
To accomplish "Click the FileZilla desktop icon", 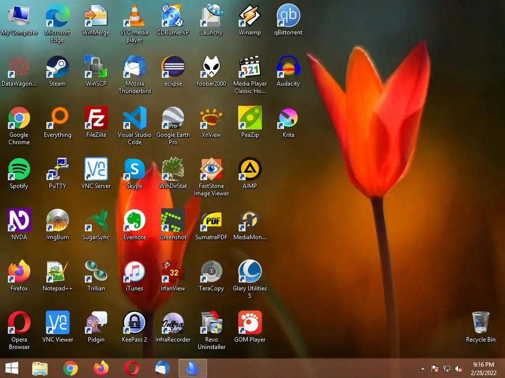I will click(x=96, y=118).
